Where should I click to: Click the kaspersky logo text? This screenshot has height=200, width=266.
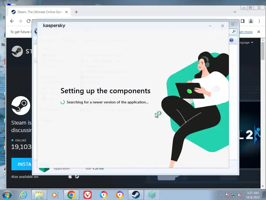click(x=54, y=26)
